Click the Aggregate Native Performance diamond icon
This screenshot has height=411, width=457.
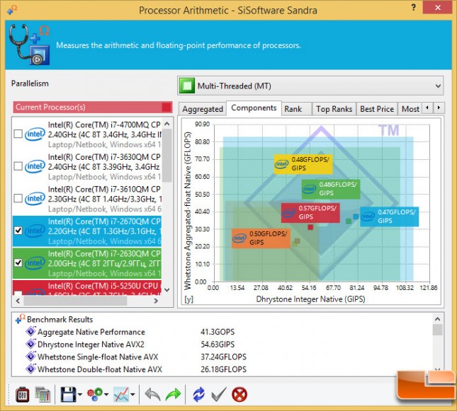30,332
